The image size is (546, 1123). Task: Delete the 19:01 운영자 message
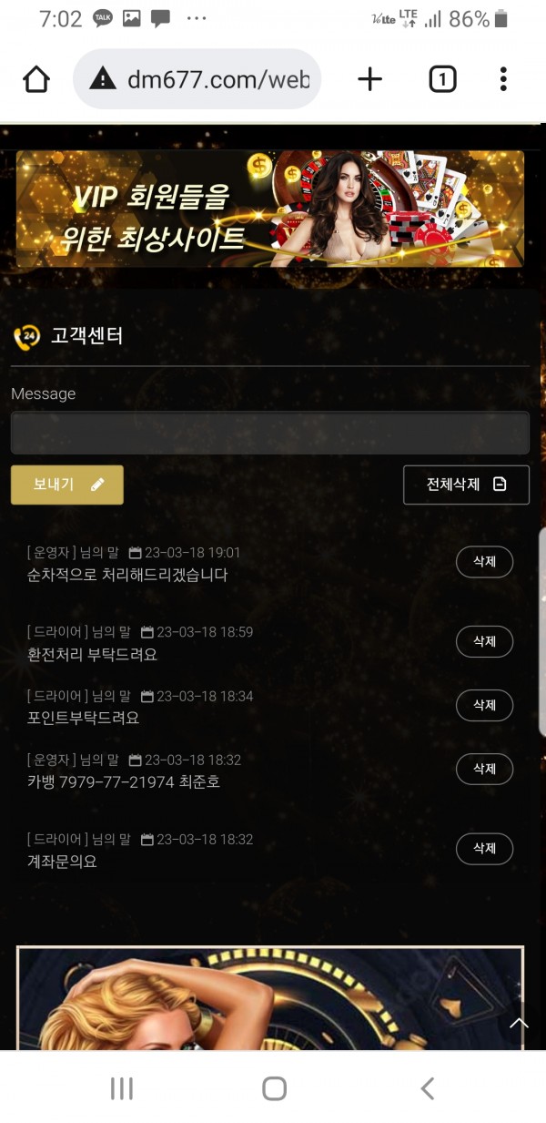click(484, 562)
